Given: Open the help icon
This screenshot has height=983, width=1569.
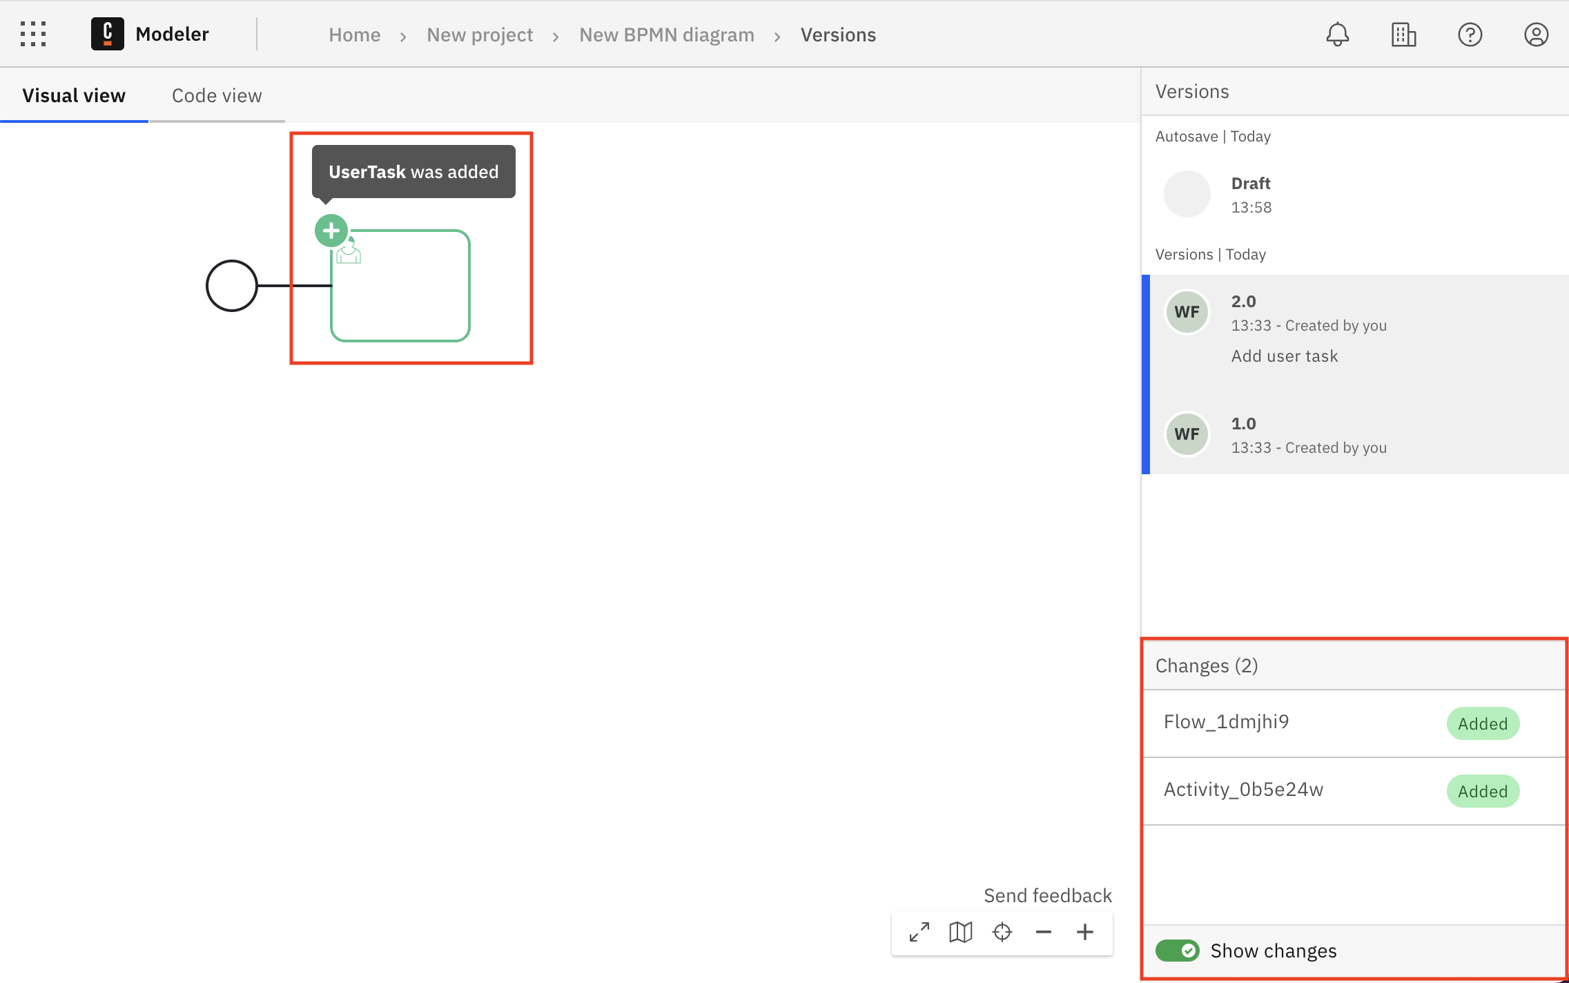Looking at the screenshot, I should coord(1470,34).
